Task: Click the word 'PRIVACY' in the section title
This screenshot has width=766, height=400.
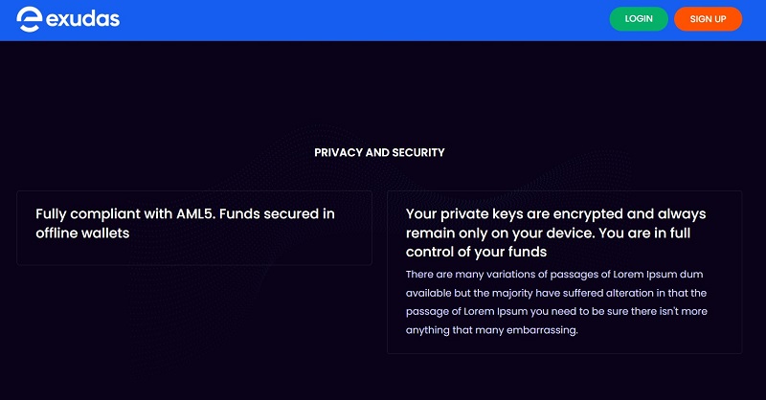Action: click(x=338, y=152)
